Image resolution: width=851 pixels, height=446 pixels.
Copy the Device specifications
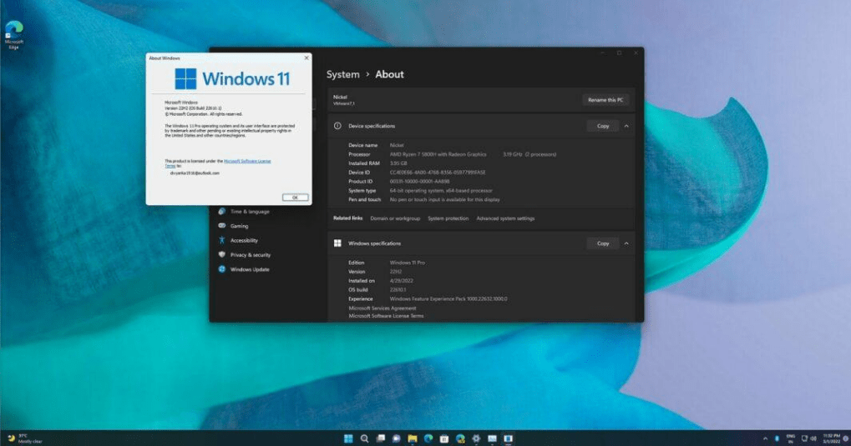coord(603,126)
